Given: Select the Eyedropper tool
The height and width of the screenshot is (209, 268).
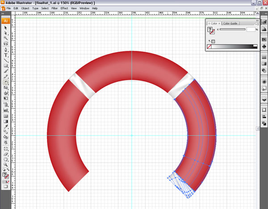Looking at the screenshot, I should click(x=6, y=127).
